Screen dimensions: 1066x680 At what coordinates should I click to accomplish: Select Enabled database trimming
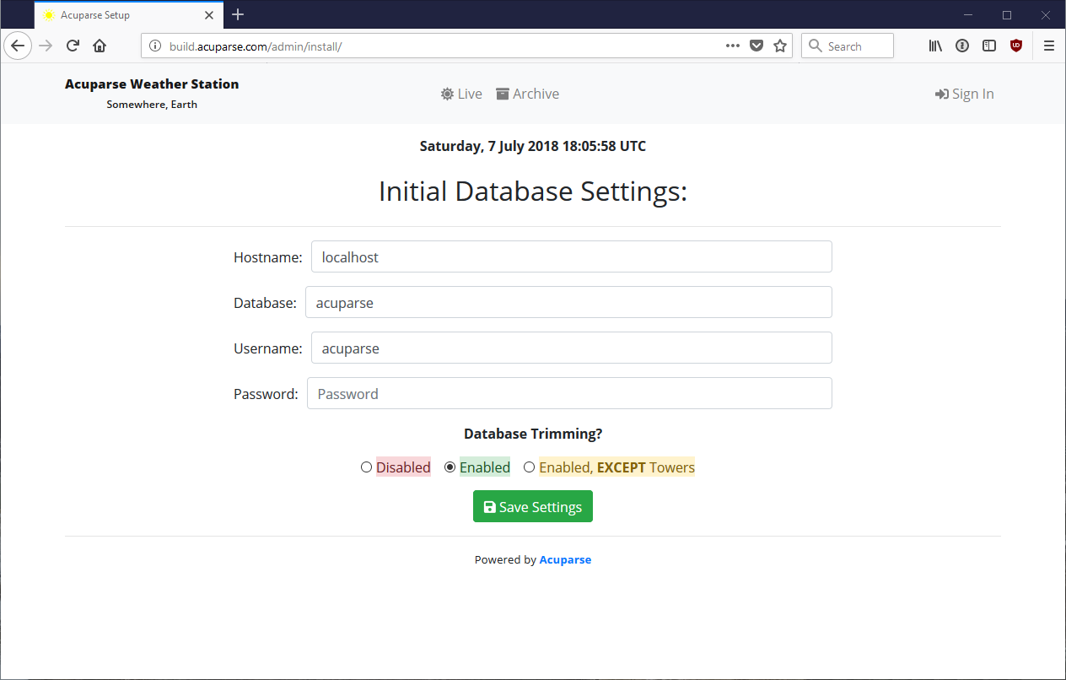pos(450,467)
